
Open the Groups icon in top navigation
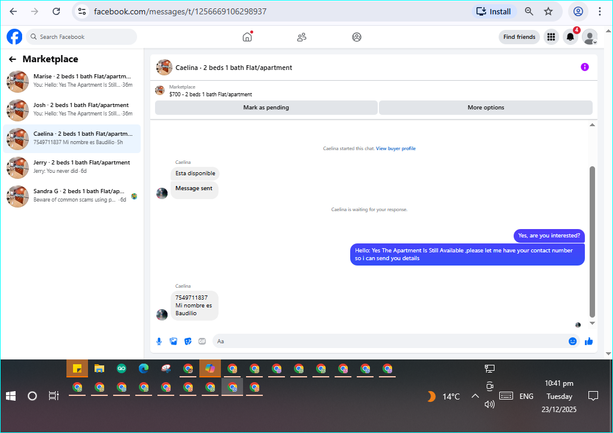click(x=357, y=37)
